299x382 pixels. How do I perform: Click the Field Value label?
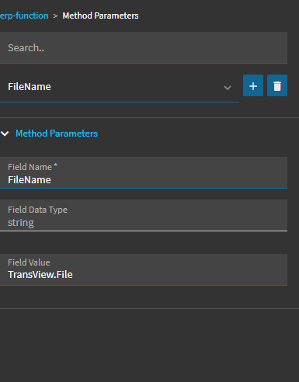coord(29,262)
